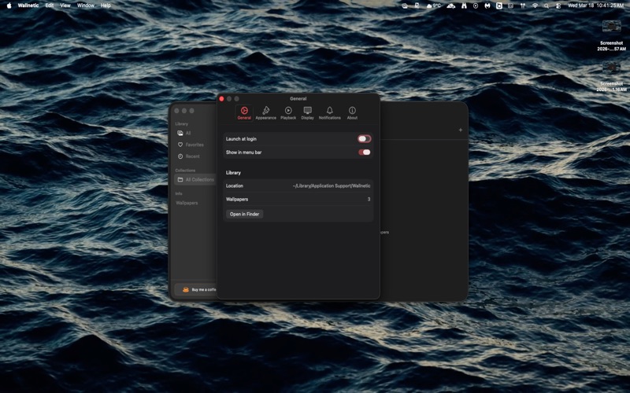Viewport: 630px width, 393px height.
Task: Open the General settings tab
Action: [x=244, y=112]
